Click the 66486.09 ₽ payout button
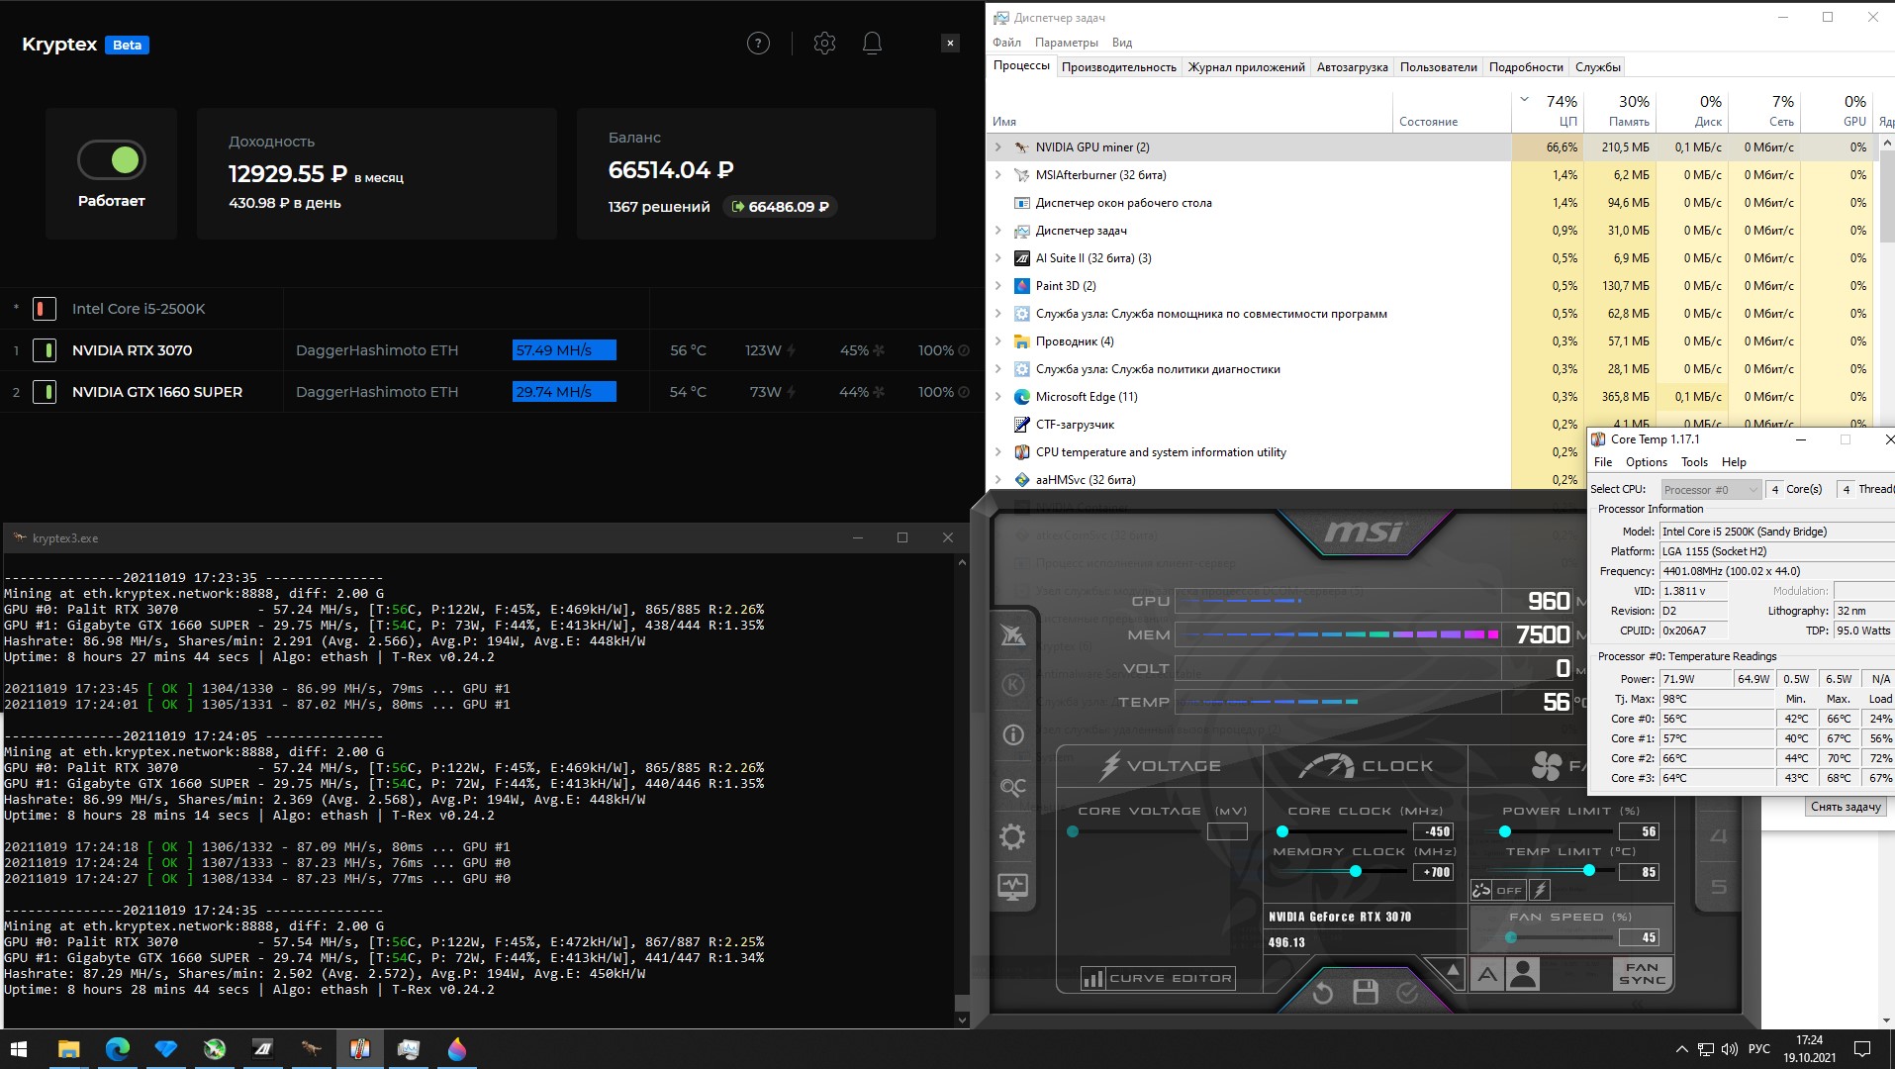The width and height of the screenshot is (1895, 1069). tap(781, 207)
